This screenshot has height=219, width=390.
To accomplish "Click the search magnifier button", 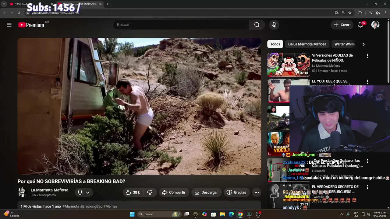I will coord(257,25).
